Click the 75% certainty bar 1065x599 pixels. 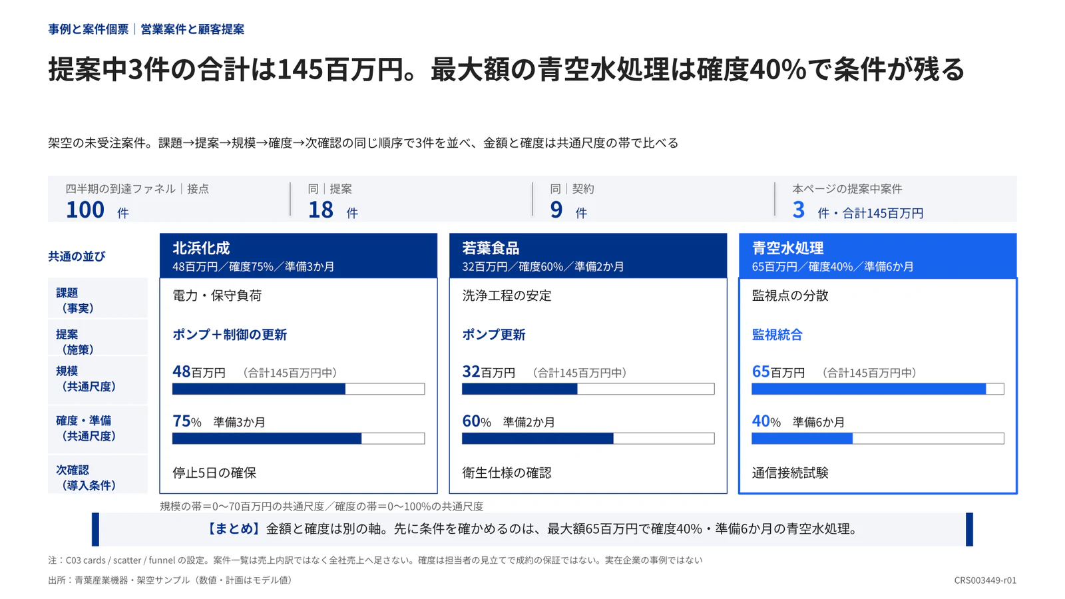298,439
